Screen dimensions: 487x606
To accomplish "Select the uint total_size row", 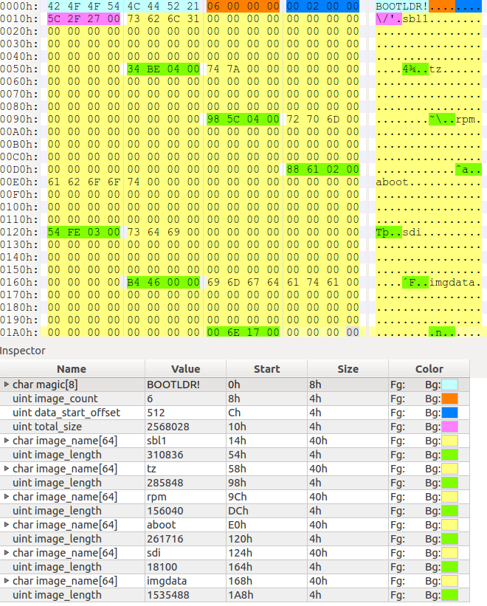I will (235, 427).
